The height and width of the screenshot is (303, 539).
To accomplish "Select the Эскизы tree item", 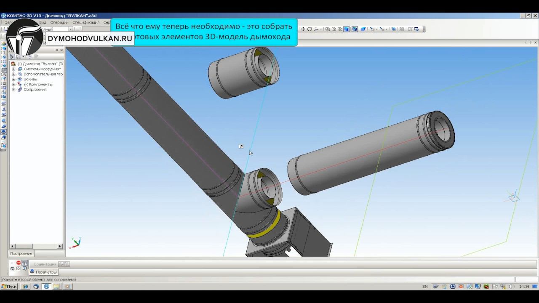I will [x=30, y=79].
